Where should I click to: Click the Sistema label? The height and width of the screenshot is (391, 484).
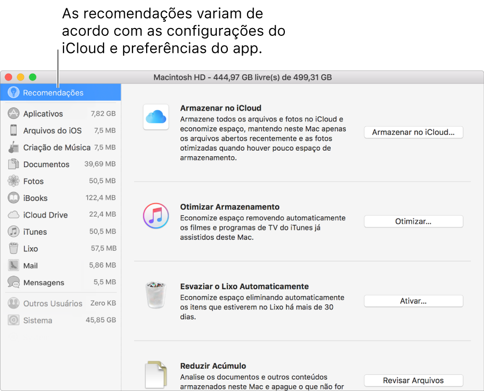pos(37,320)
